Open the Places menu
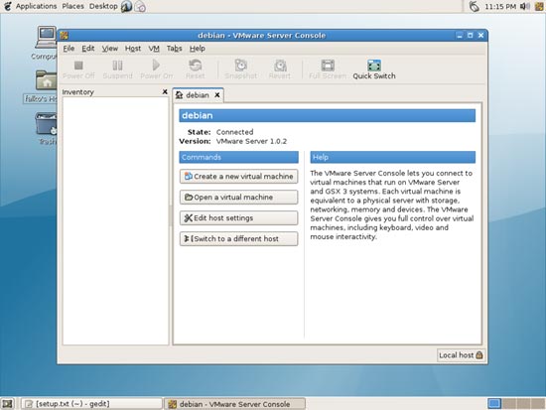Viewport: 546px width, 410px height. 72,6
